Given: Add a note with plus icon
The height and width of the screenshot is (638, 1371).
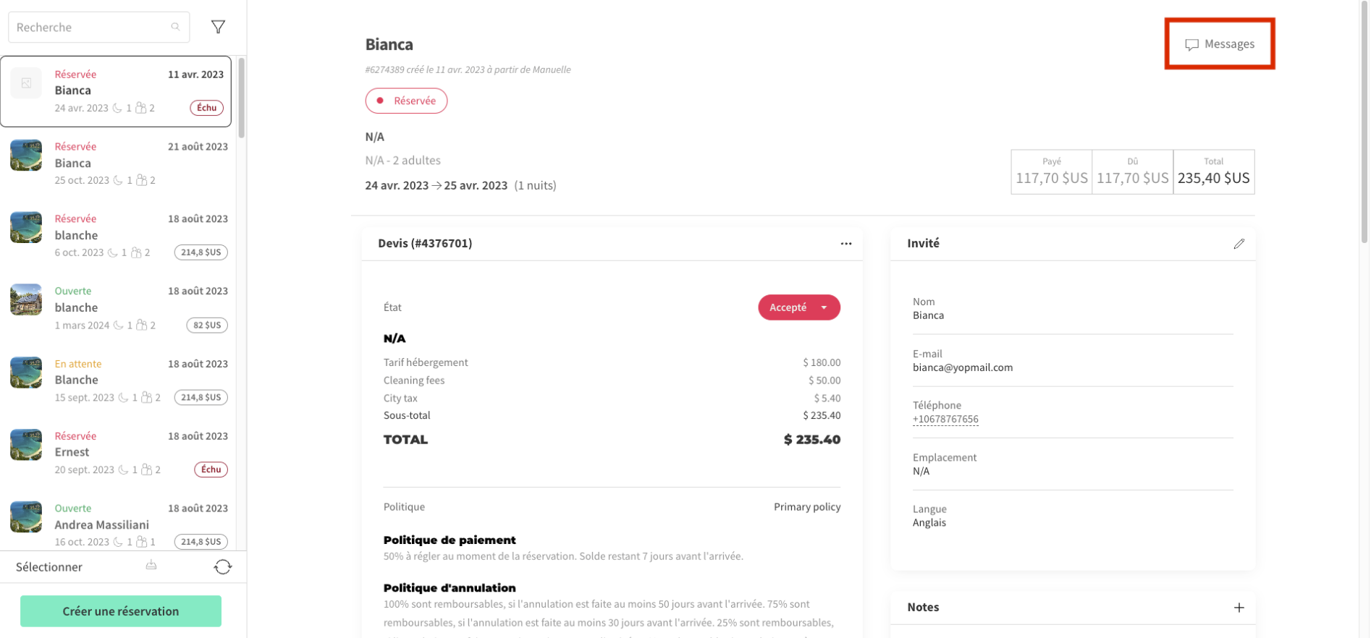Looking at the screenshot, I should point(1239,608).
